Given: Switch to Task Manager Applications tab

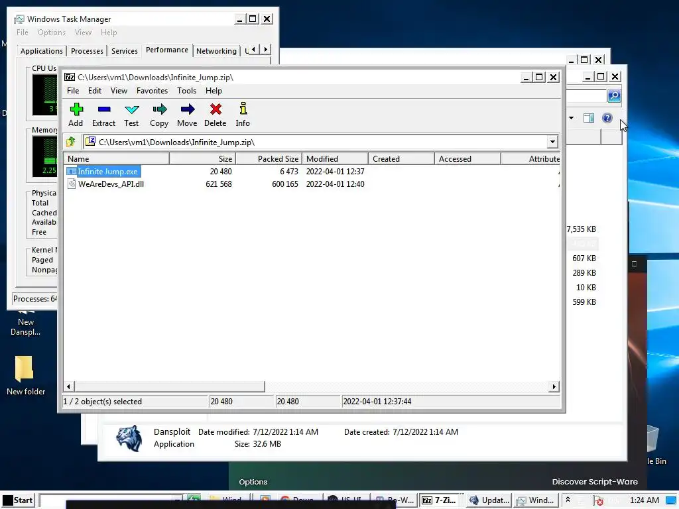Looking at the screenshot, I should [x=42, y=51].
